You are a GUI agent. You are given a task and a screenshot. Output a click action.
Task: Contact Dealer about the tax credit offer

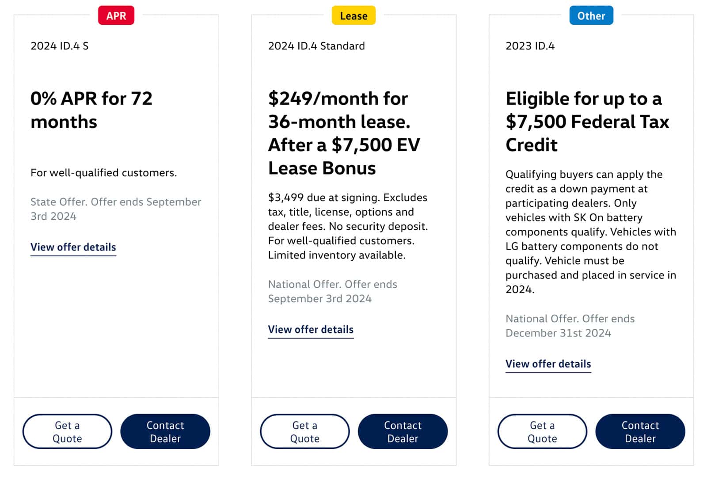tap(640, 431)
